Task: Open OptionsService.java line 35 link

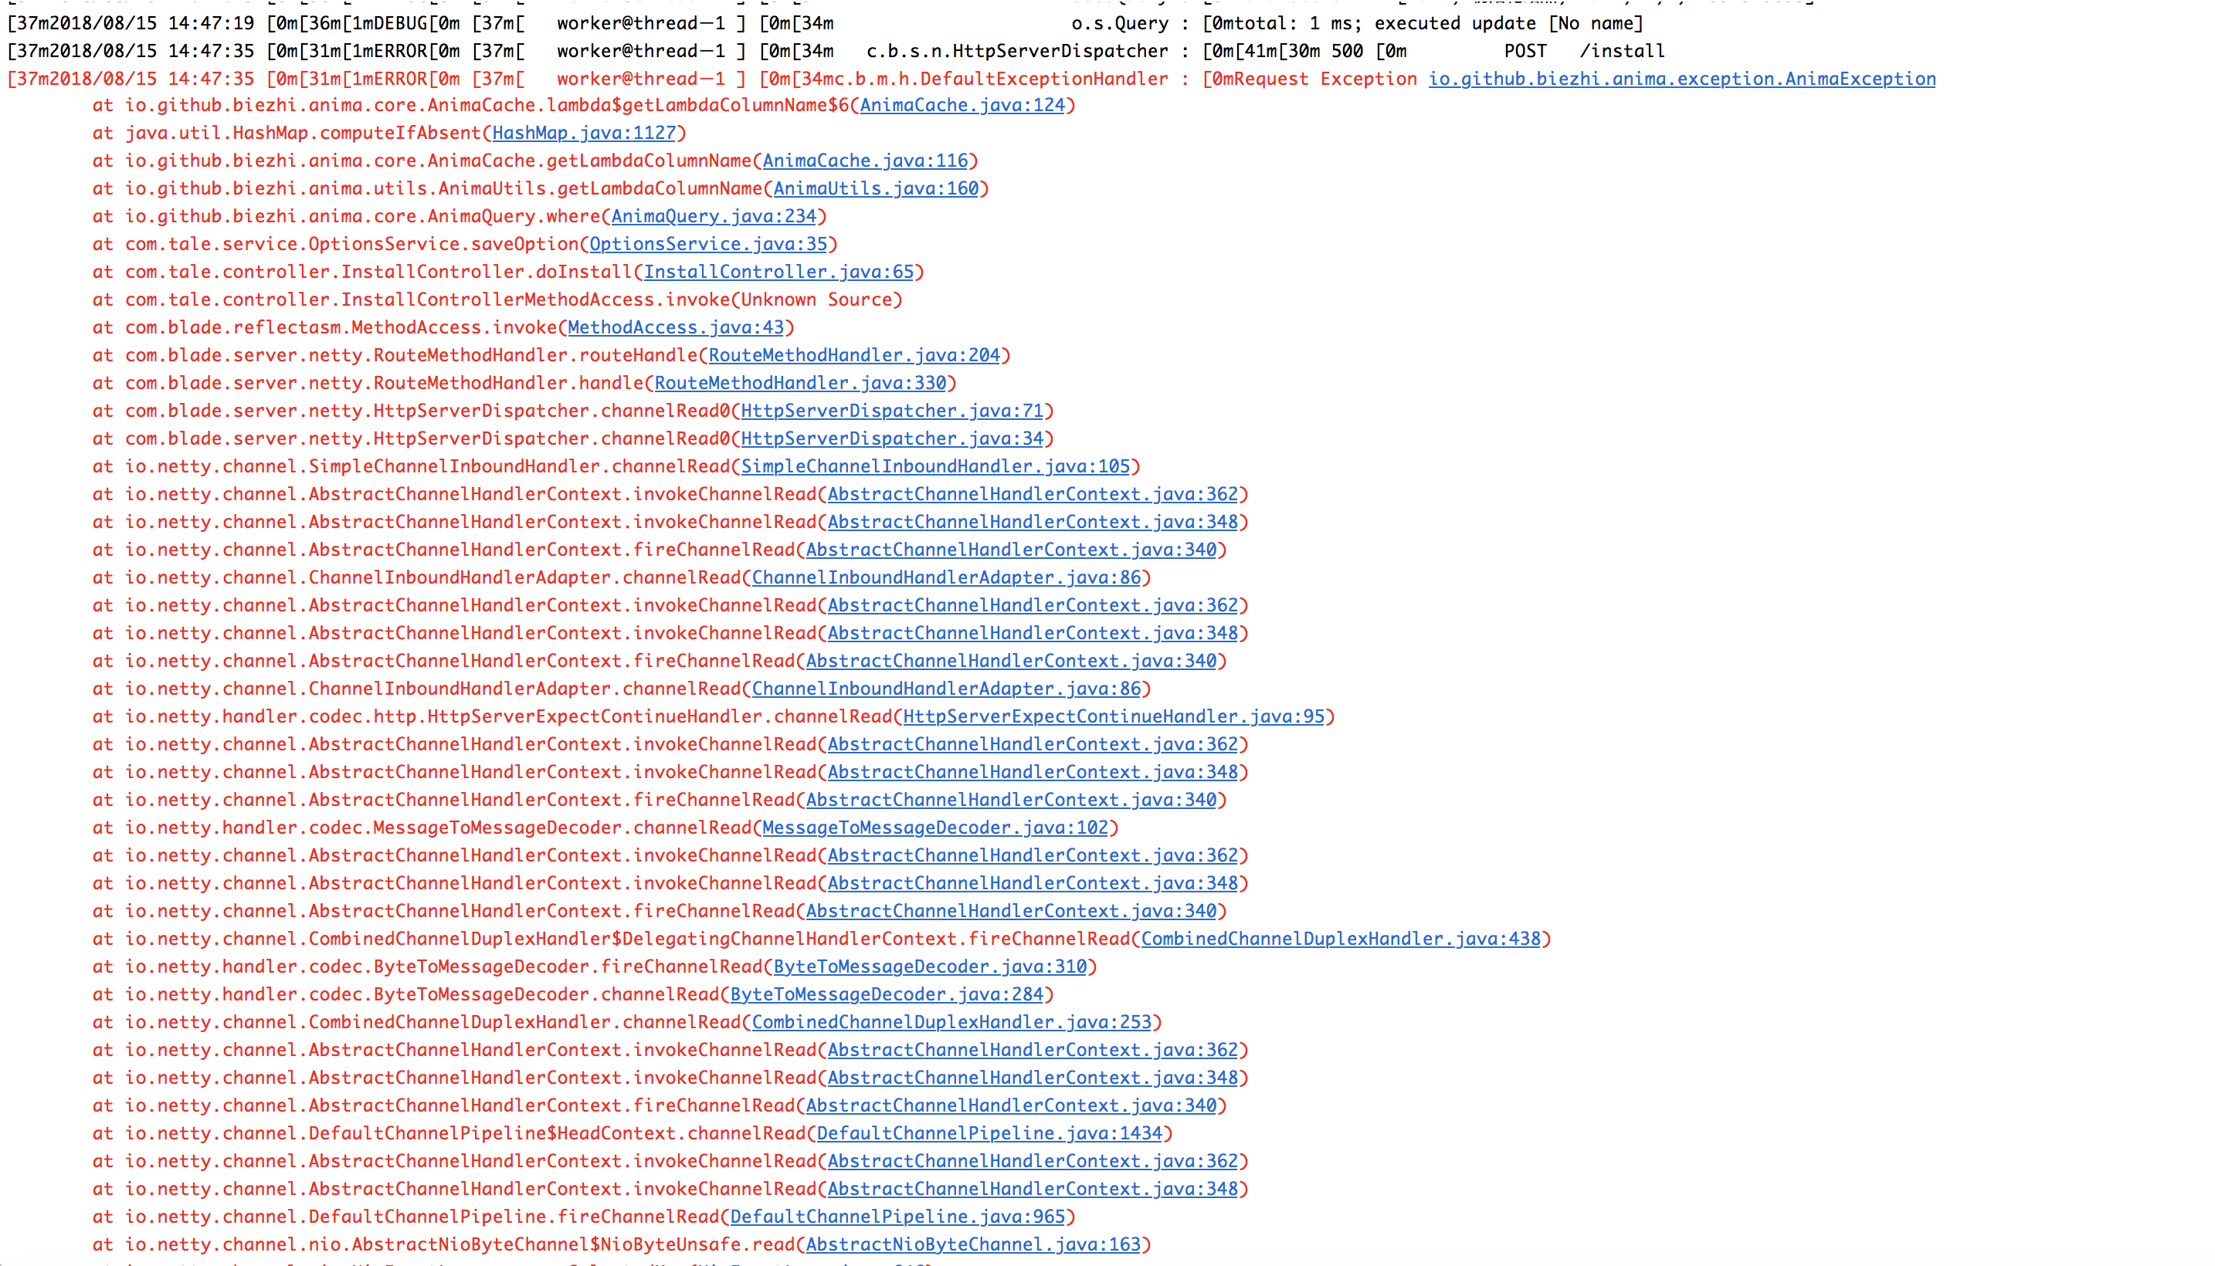Action: click(708, 245)
